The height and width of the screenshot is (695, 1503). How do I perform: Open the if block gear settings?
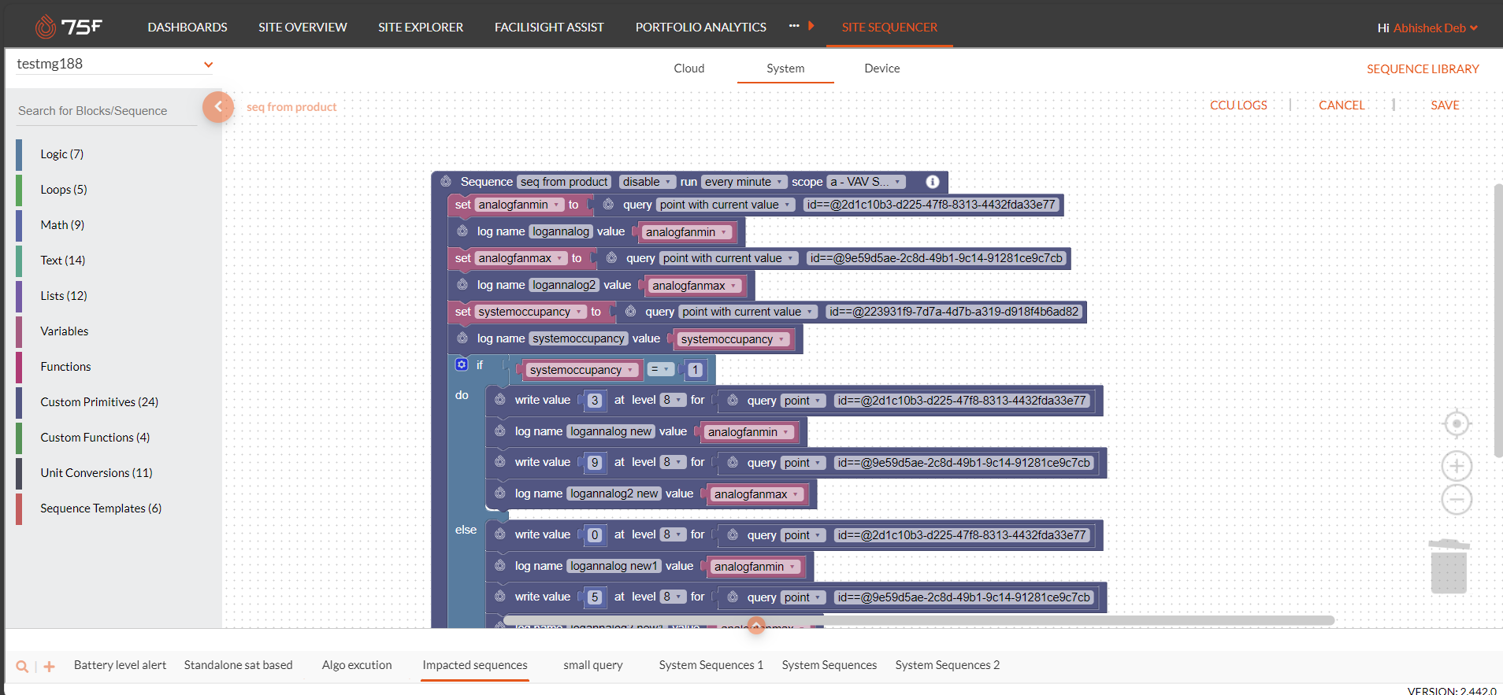coord(462,364)
